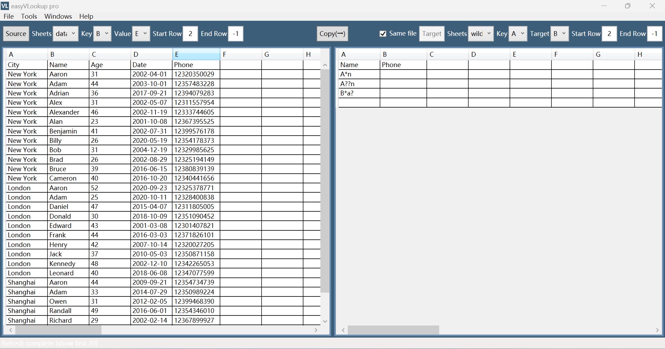Select the Donald name cell
Screen dimensions: 665x349
[x=68, y=216]
